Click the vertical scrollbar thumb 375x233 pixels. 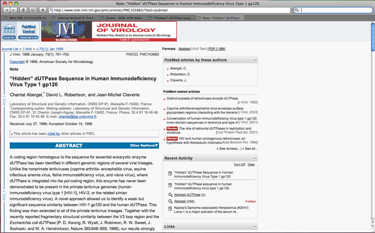373,37
